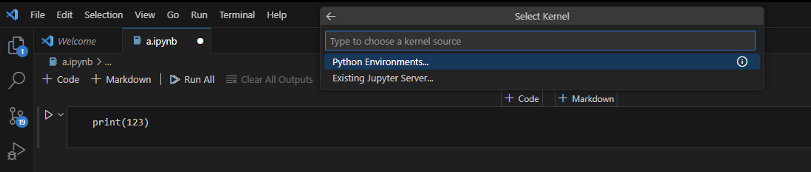Open the Explorer view in activity bar
This screenshot has height=172, width=811.
click(x=16, y=46)
